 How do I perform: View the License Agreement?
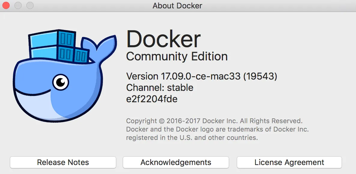tap(289, 162)
